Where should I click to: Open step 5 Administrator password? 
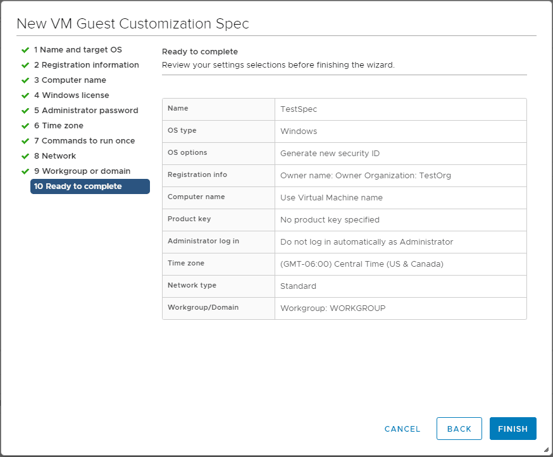(85, 111)
